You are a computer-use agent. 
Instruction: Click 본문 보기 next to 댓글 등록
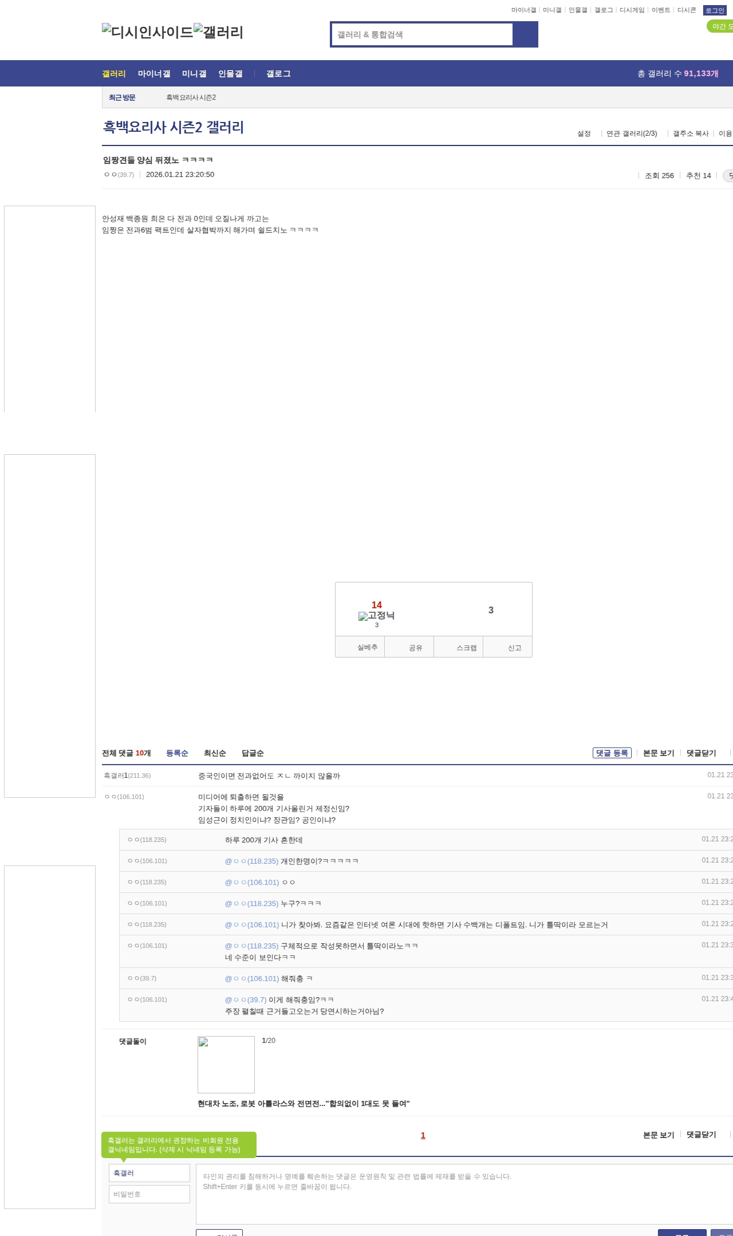click(659, 753)
